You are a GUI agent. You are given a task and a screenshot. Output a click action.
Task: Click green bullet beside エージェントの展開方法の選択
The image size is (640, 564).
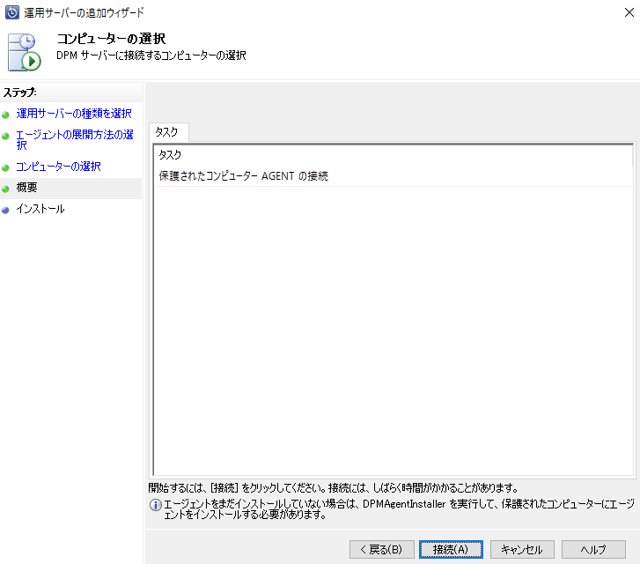click(x=5, y=136)
